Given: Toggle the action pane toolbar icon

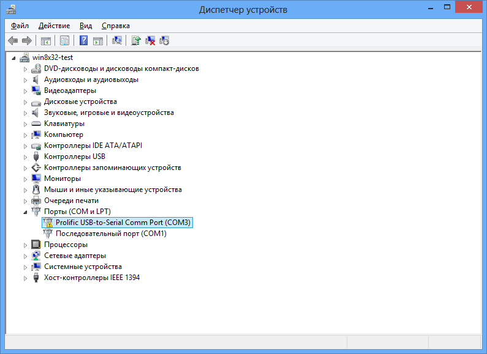Looking at the screenshot, I should (x=98, y=40).
